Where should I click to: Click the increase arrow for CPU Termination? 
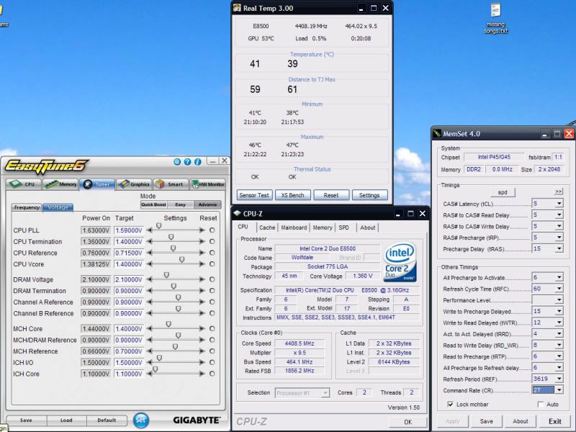[x=202, y=242]
